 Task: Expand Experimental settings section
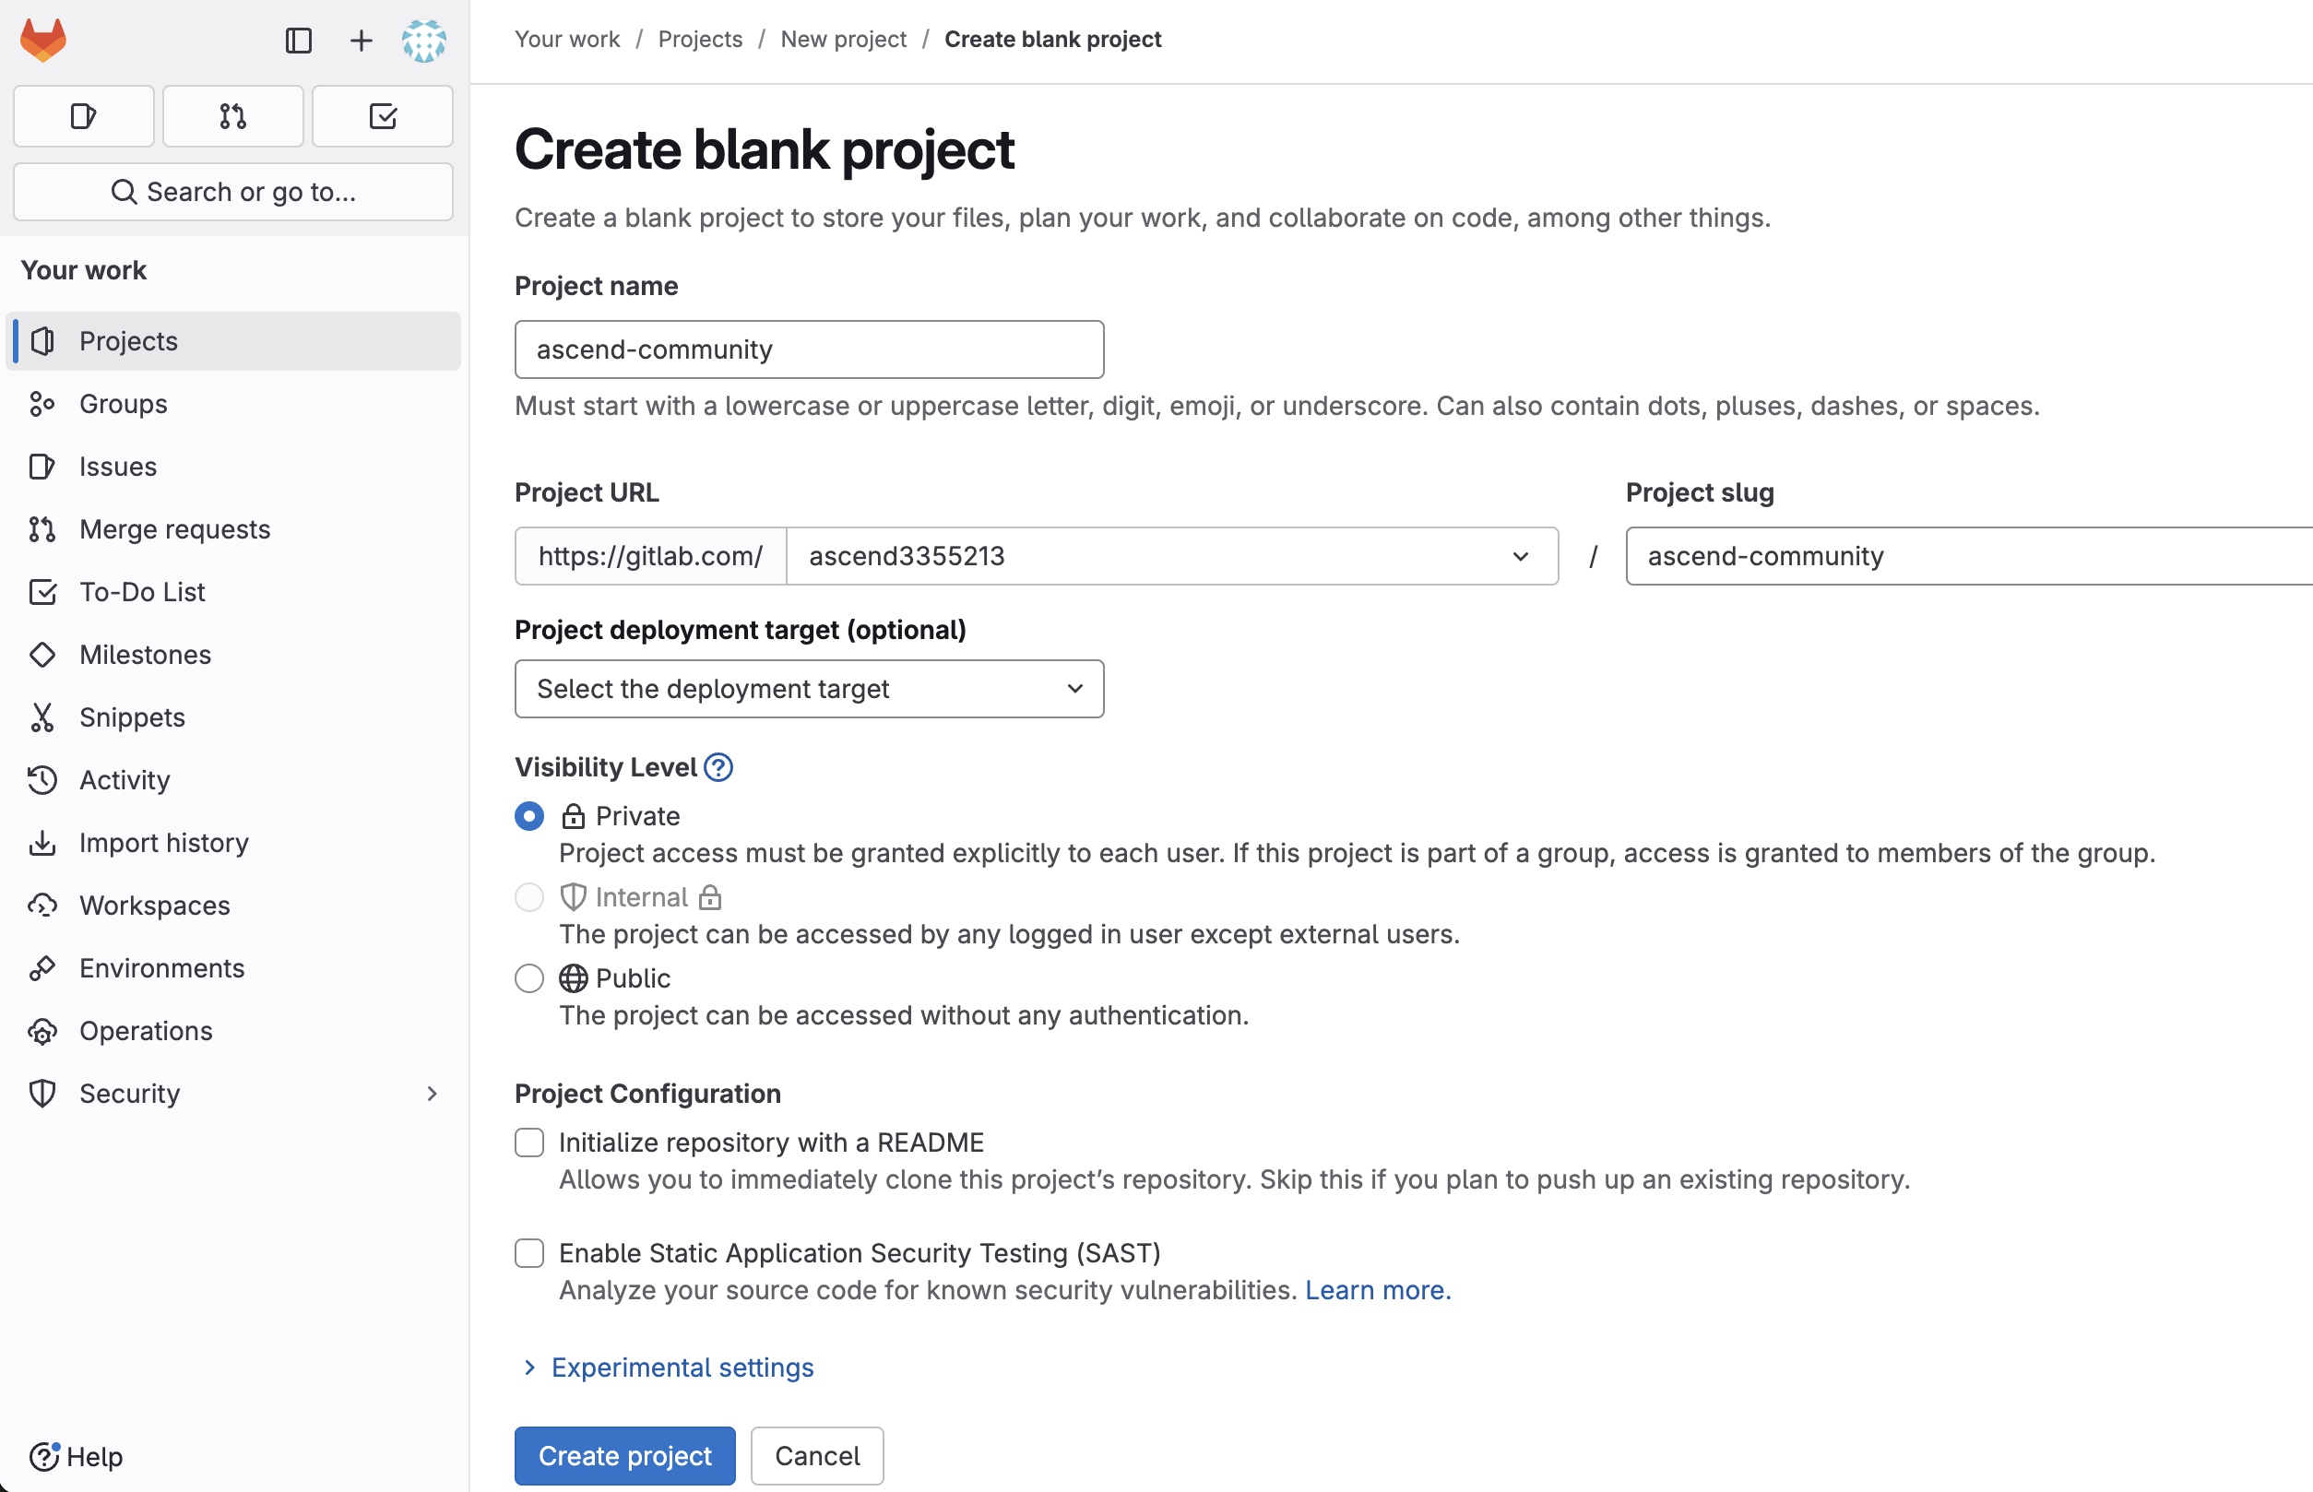[x=682, y=1367]
